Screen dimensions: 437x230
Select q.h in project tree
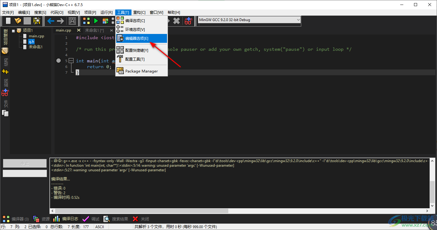click(x=31, y=42)
